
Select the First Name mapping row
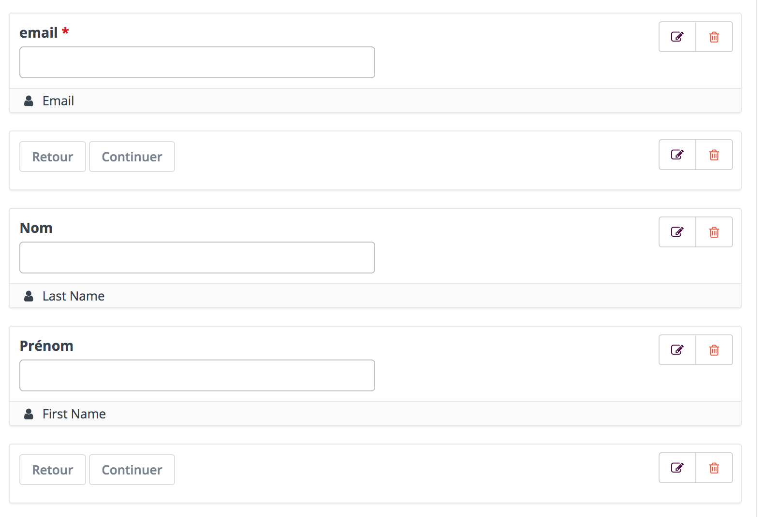pyautogui.click(x=375, y=414)
